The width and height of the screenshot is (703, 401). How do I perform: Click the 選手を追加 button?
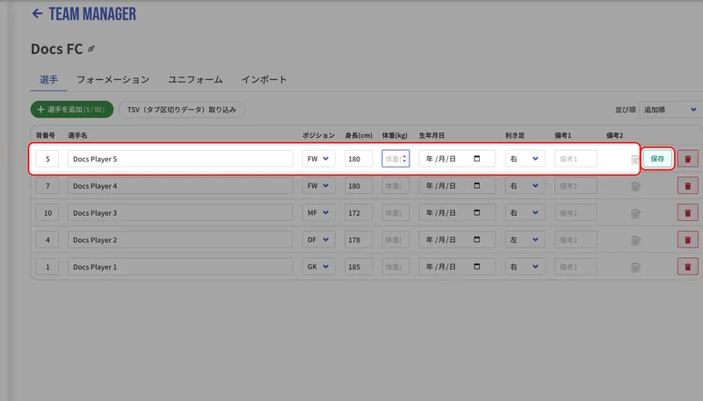[x=72, y=109]
